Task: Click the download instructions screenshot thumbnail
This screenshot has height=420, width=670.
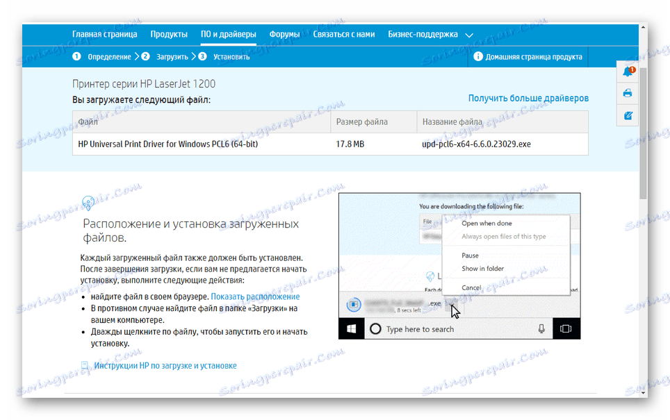Action: [x=459, y=266]
